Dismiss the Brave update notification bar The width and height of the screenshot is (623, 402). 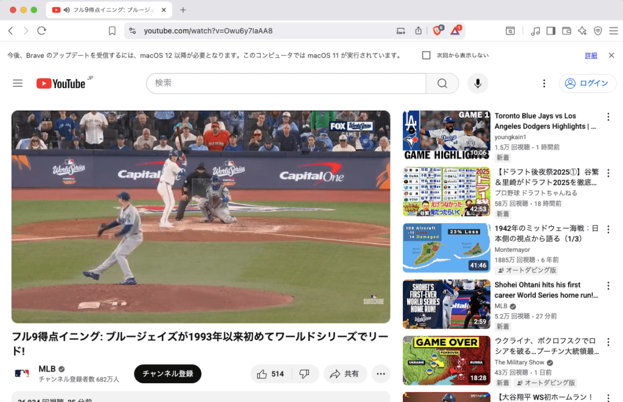point(611,55)
